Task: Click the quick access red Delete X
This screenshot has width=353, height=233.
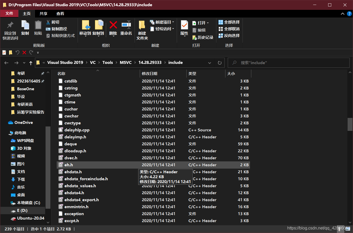Action: pyautogui.click(x=24, y=52)
